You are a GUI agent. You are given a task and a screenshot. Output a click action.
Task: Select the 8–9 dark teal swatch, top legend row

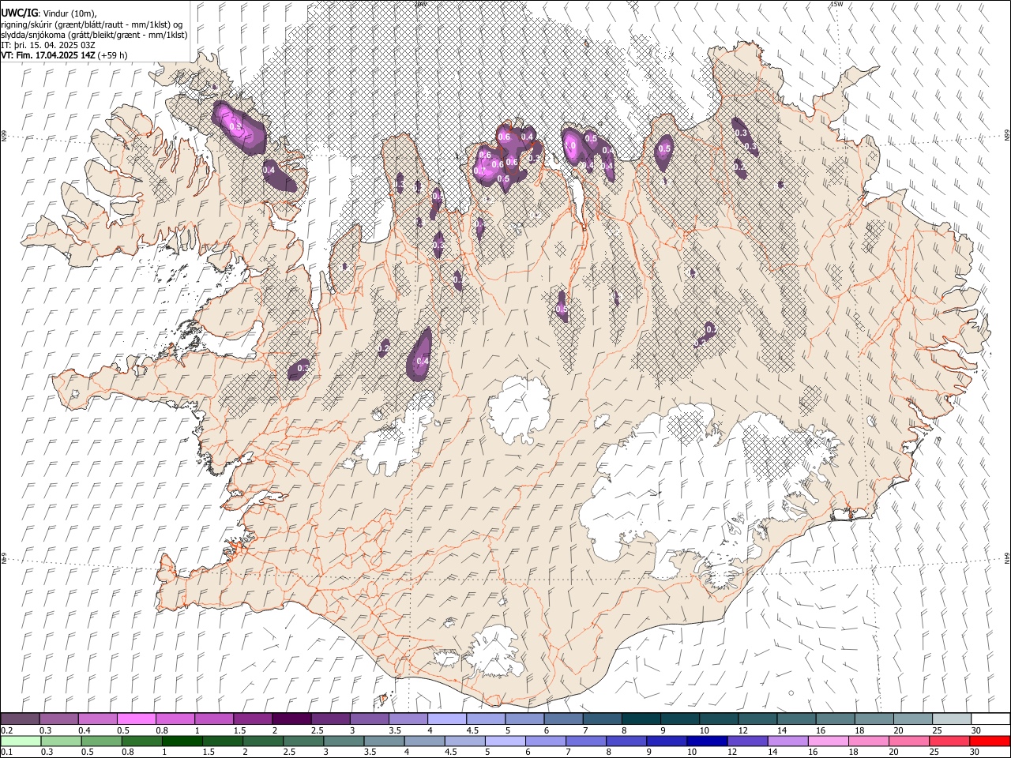640,719
